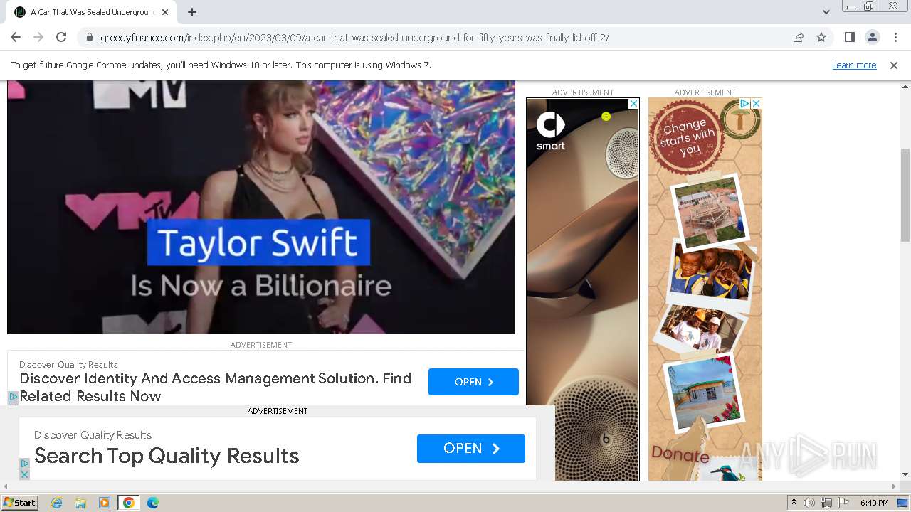911x512 pixels.
Task: Click the horizontal scrollbar right arrow
Action: [x=895, y=486]
